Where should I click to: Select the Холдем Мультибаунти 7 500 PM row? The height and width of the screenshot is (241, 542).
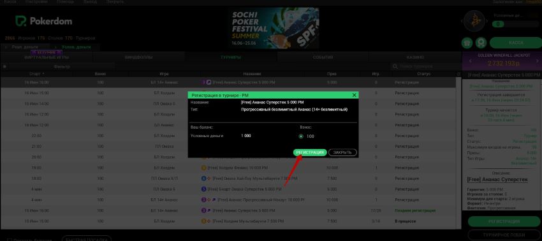pos(228,221)
